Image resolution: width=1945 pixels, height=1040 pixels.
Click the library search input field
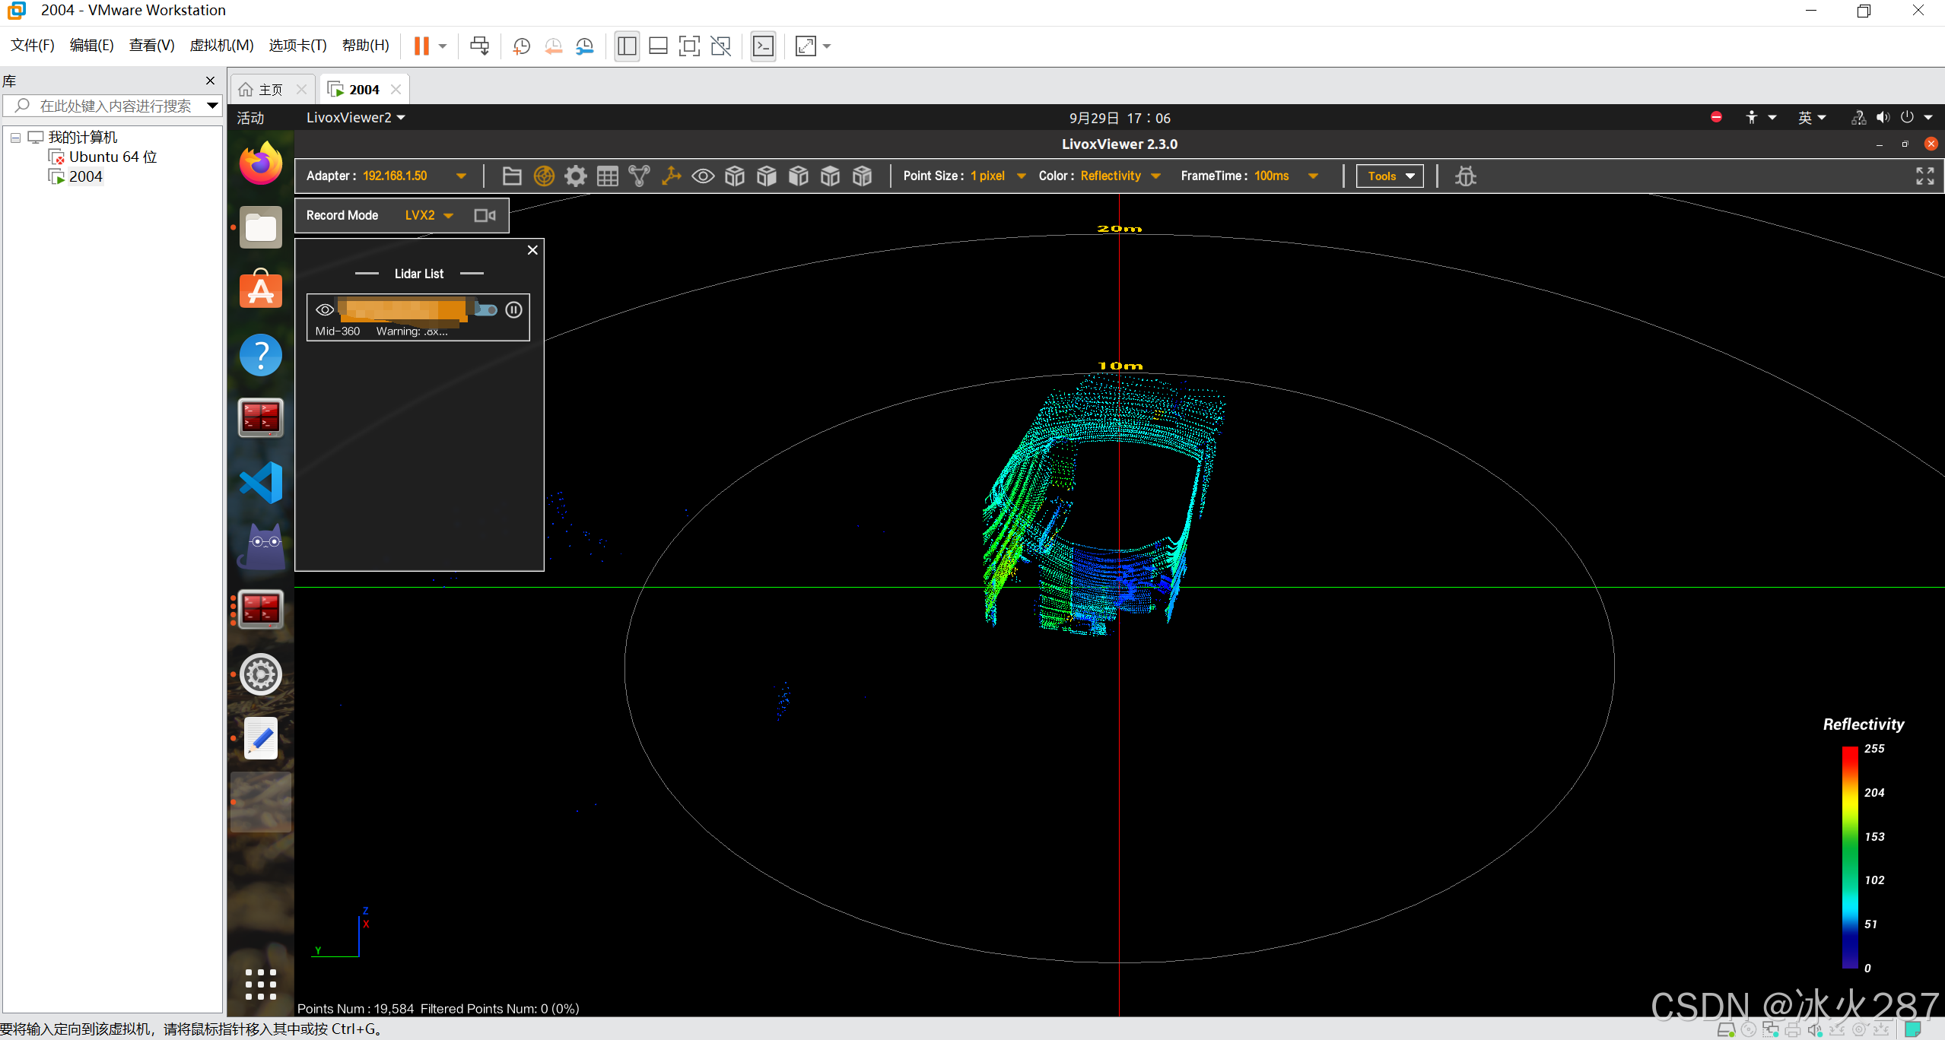pos(113,106)
